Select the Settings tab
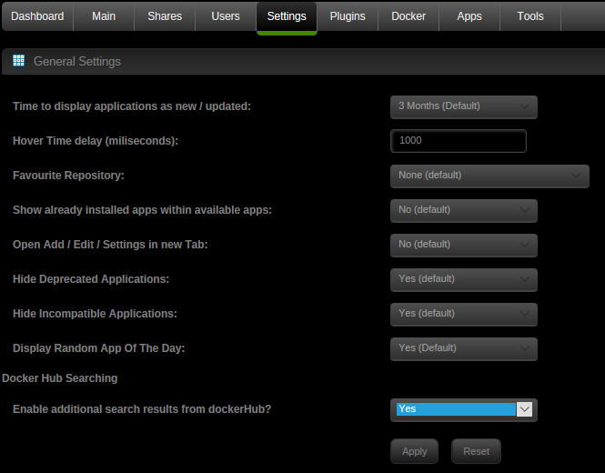Viewport: 605px width, 473px height. click(x=287, y=16)
